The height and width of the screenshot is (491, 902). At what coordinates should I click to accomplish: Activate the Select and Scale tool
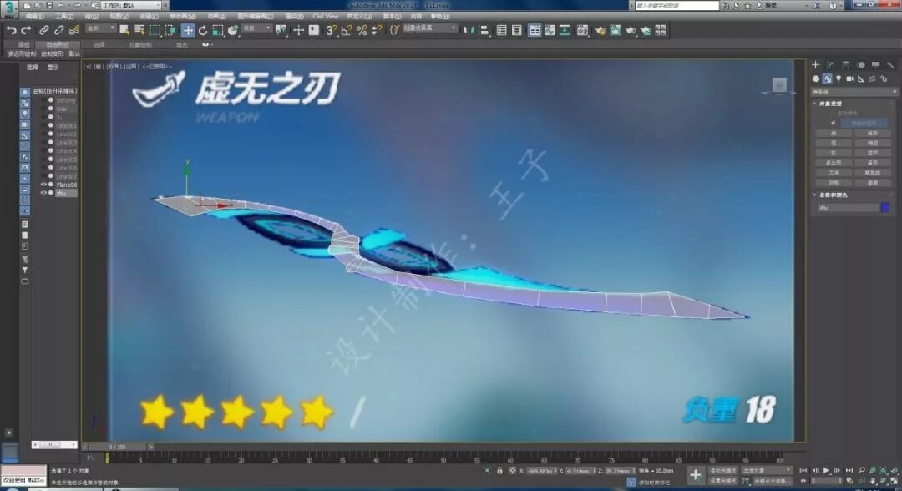[x=217, y=30]
